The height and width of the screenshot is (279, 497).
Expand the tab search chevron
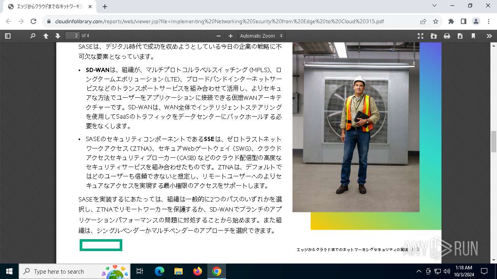434,6
